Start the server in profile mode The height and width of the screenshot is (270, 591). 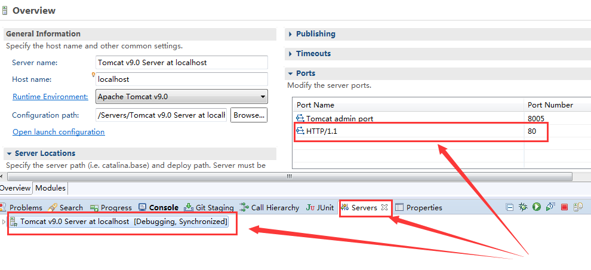(x=550, y=207)
